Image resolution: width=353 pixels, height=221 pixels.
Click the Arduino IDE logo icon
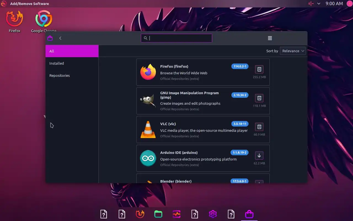(x=148, y=158)
